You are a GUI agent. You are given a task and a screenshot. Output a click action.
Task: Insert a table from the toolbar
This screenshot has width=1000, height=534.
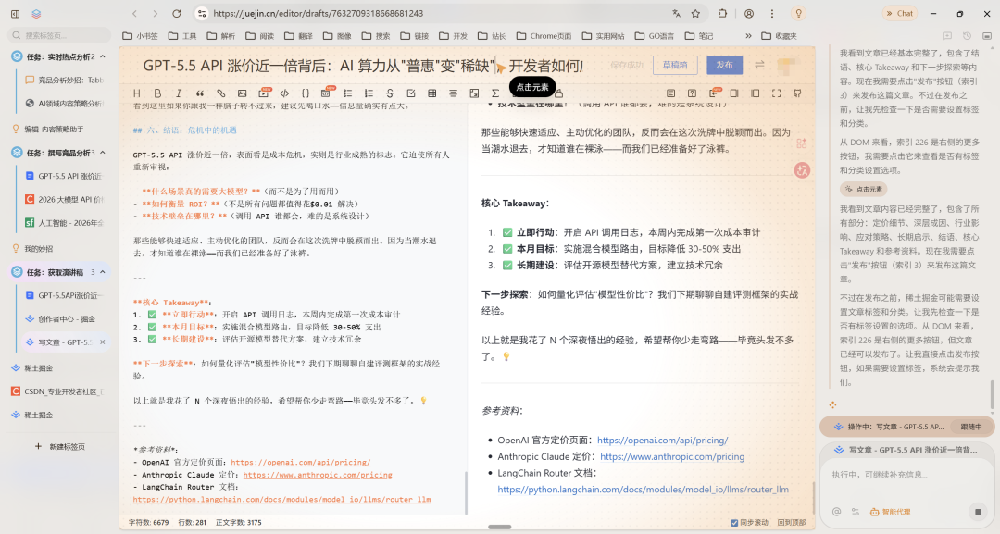coord(432,93)
